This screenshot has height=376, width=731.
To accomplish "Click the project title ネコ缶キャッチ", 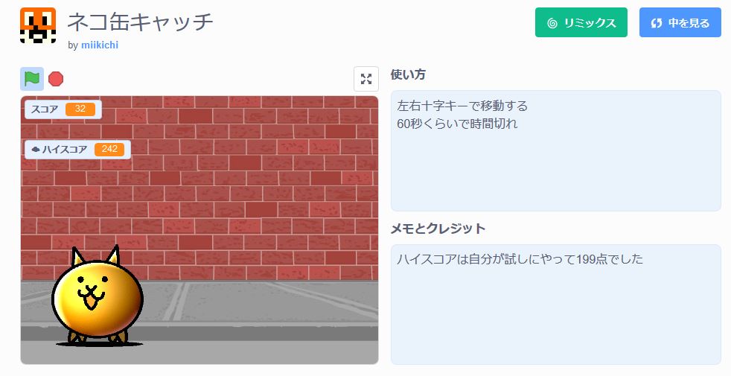I will point(141,22).
